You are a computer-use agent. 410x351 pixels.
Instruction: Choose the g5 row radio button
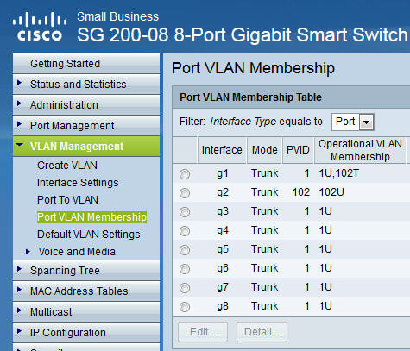click(185, 250)
